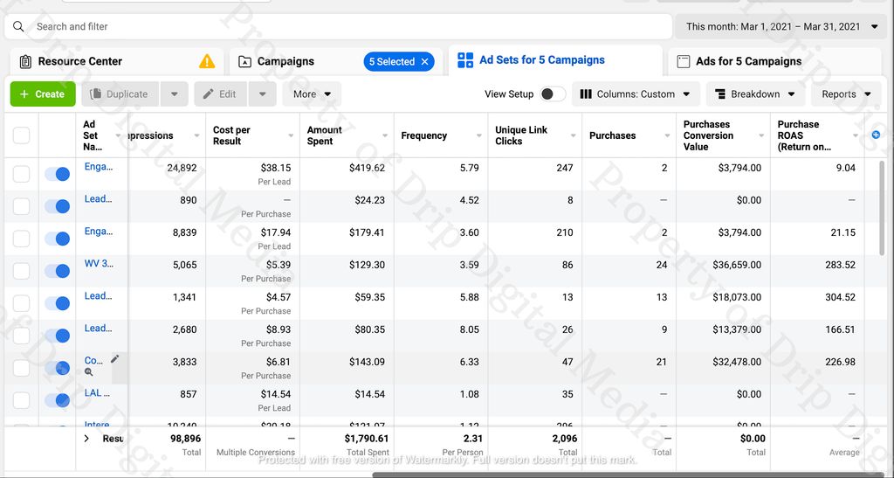Switch to Ad Sets for 5 Campaigns tab
The height and width of the screenshot is (478, 894).
tap(555, 60)
